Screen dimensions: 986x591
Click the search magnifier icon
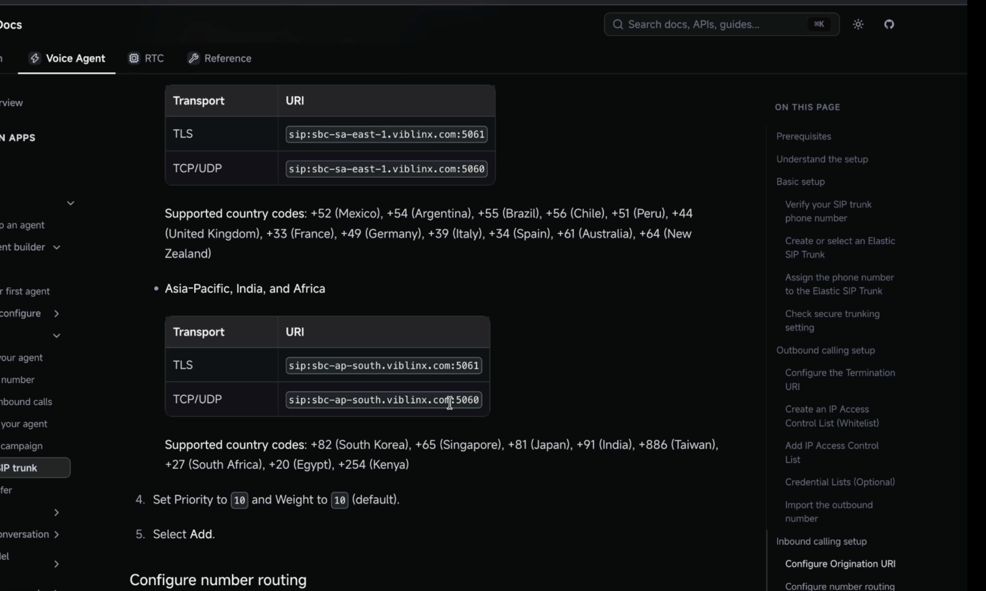[x=618, y=24]
